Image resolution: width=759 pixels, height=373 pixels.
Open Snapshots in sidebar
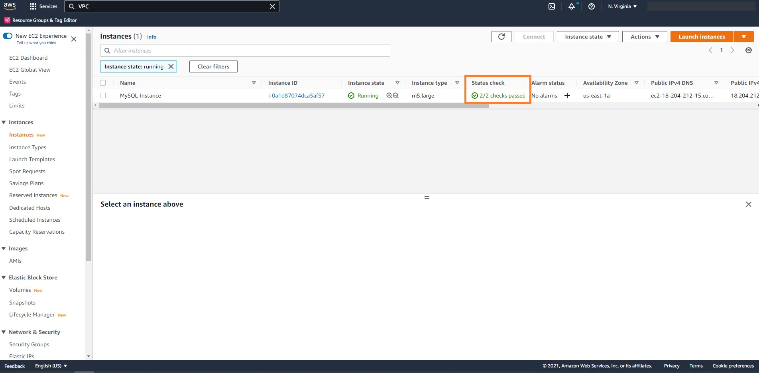pos(22,303)
